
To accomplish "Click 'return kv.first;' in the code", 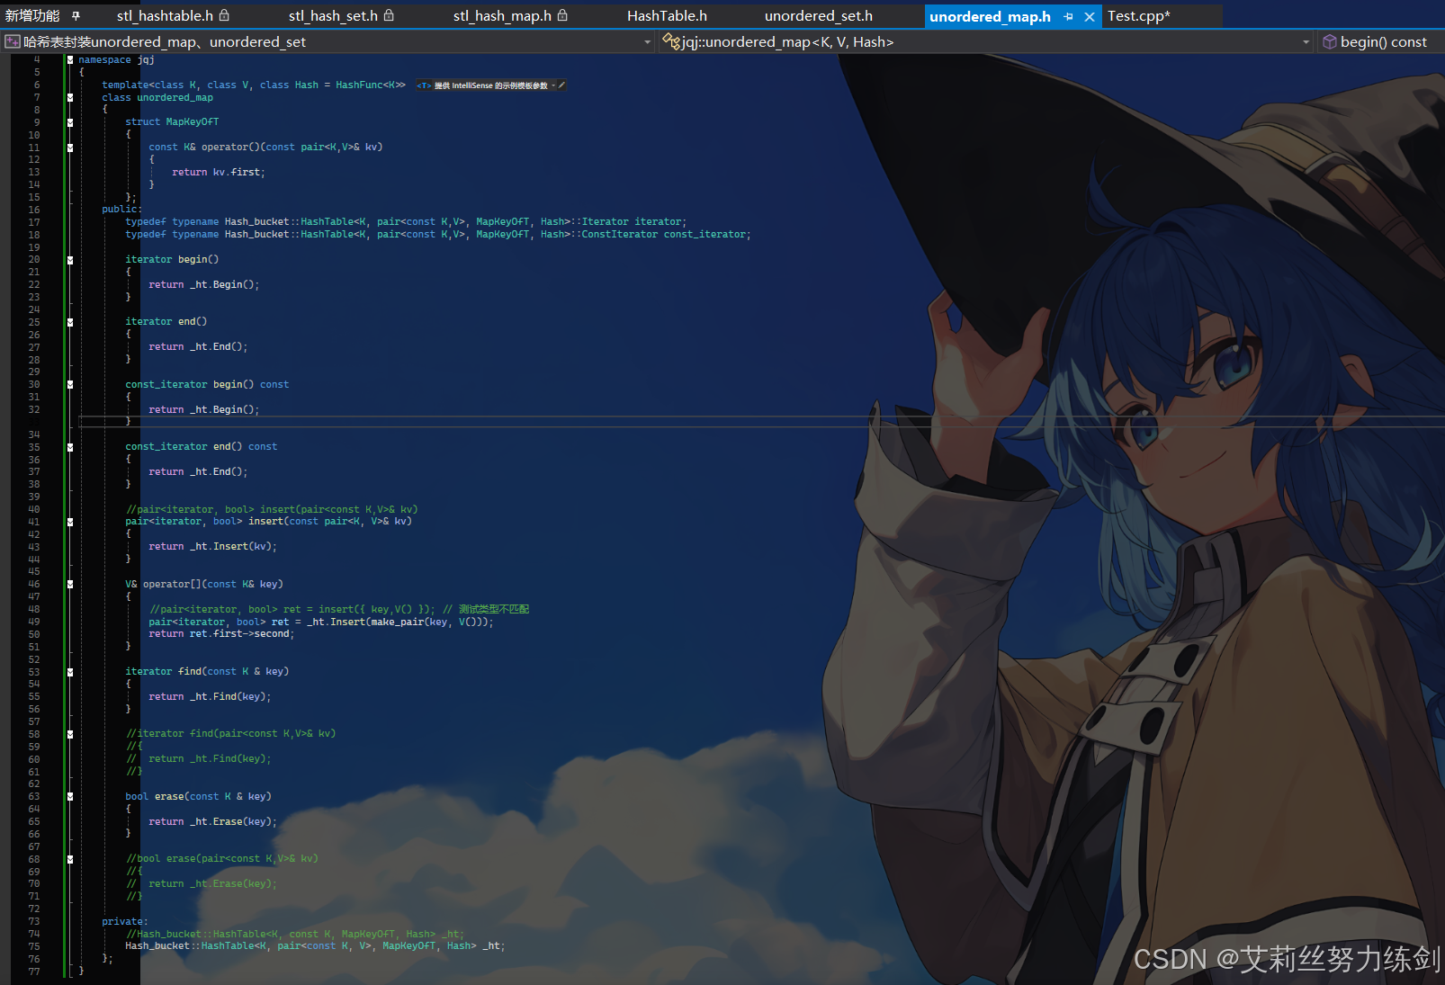I will tap(219, 172).
